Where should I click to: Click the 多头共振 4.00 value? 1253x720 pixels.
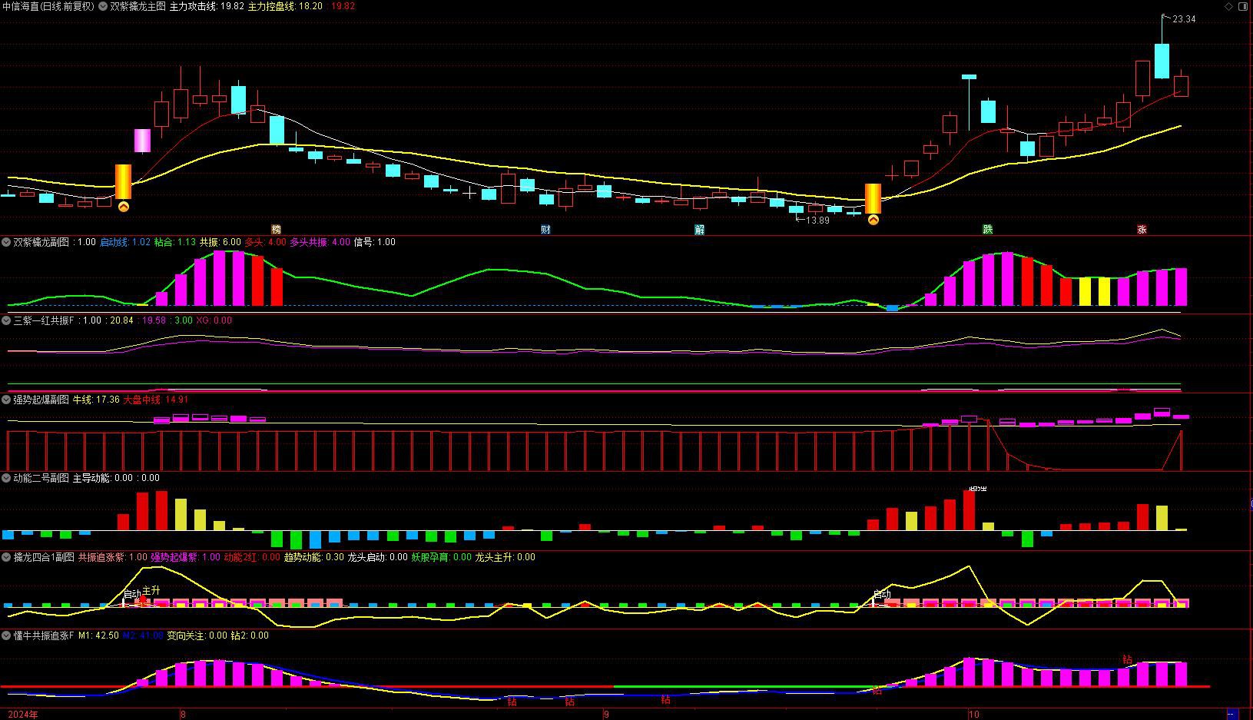[320, 242]
